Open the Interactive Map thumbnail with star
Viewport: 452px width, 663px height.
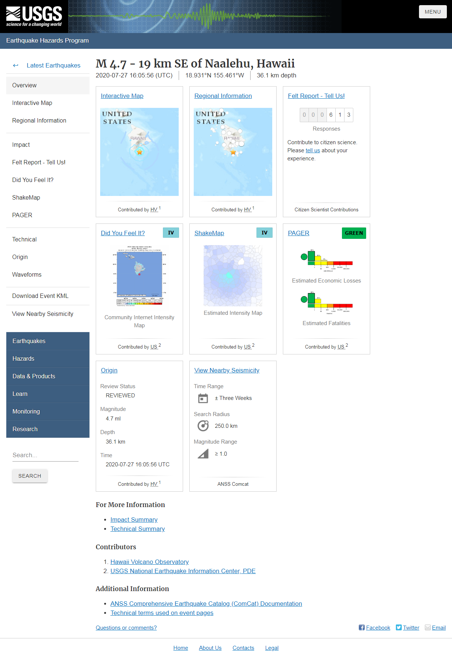tap(139, 152)
